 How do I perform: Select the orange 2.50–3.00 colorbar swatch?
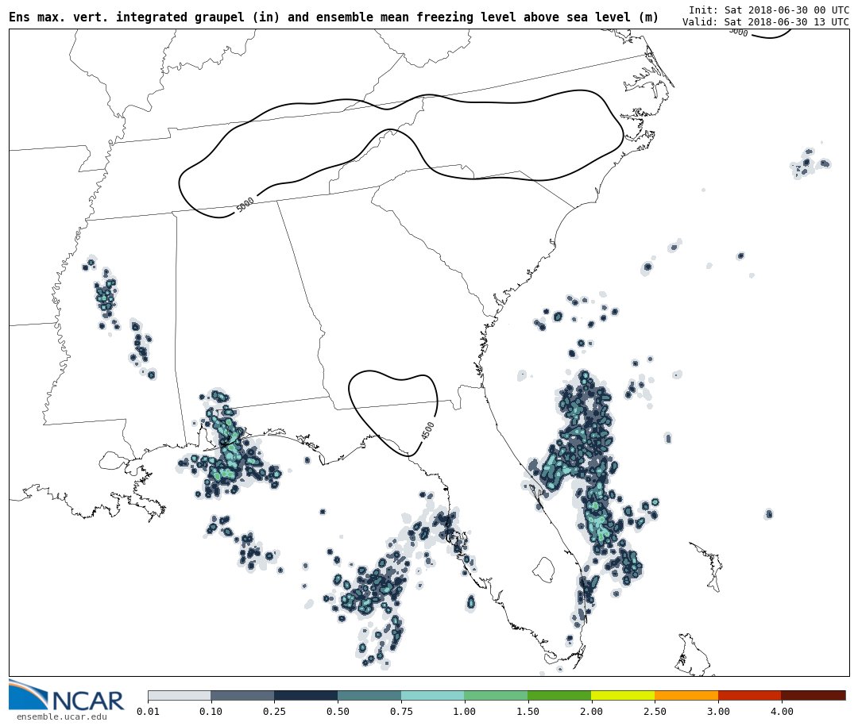686,695
